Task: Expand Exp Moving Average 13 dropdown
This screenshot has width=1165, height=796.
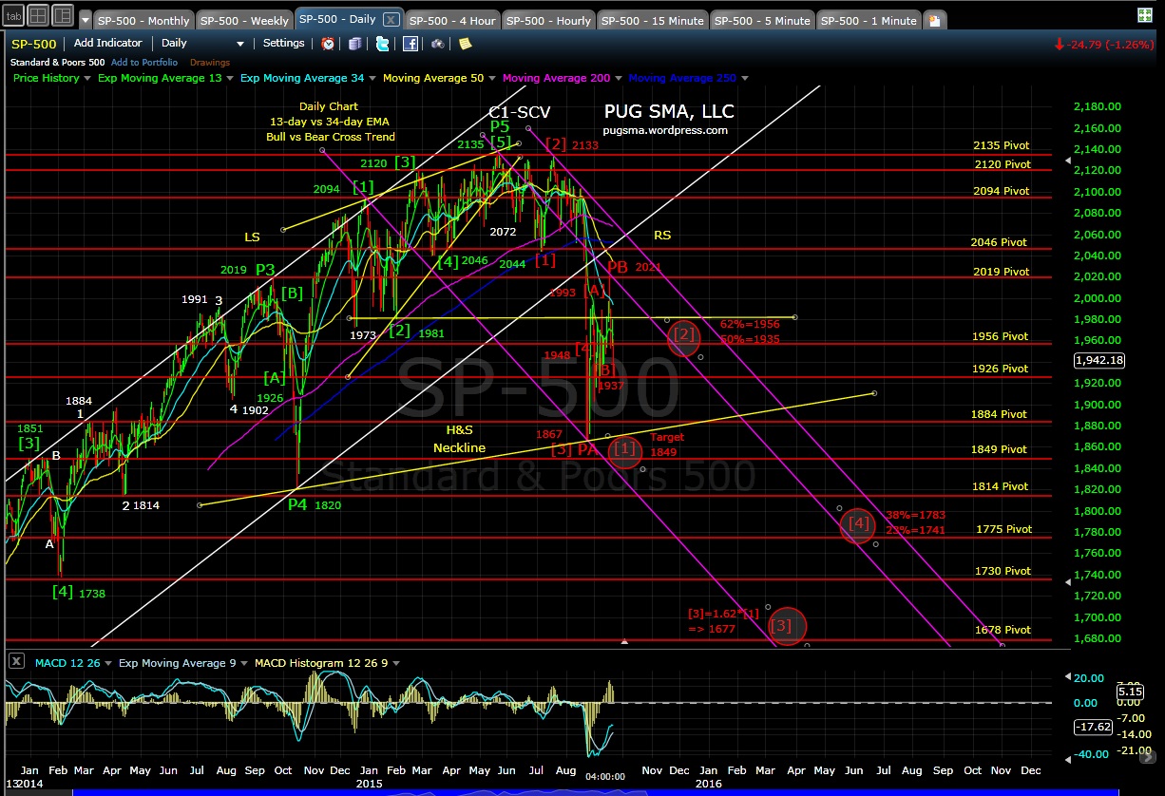Action: click(229, 79)
